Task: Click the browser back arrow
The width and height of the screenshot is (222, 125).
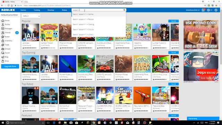Action: pyautogui.click(x=2, y=6)
